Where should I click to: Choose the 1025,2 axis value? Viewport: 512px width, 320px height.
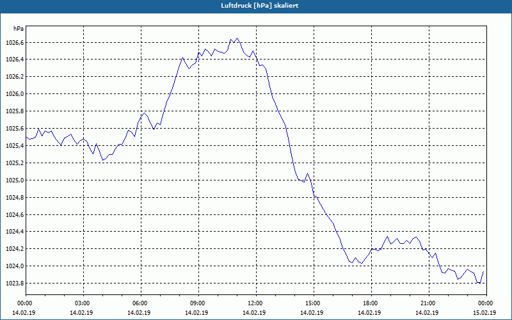[15, 163]
